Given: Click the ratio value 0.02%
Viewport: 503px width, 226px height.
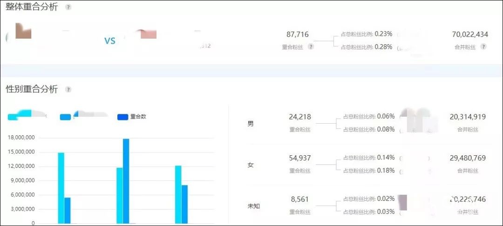Looking at the screenshot, I should (386, 199).
